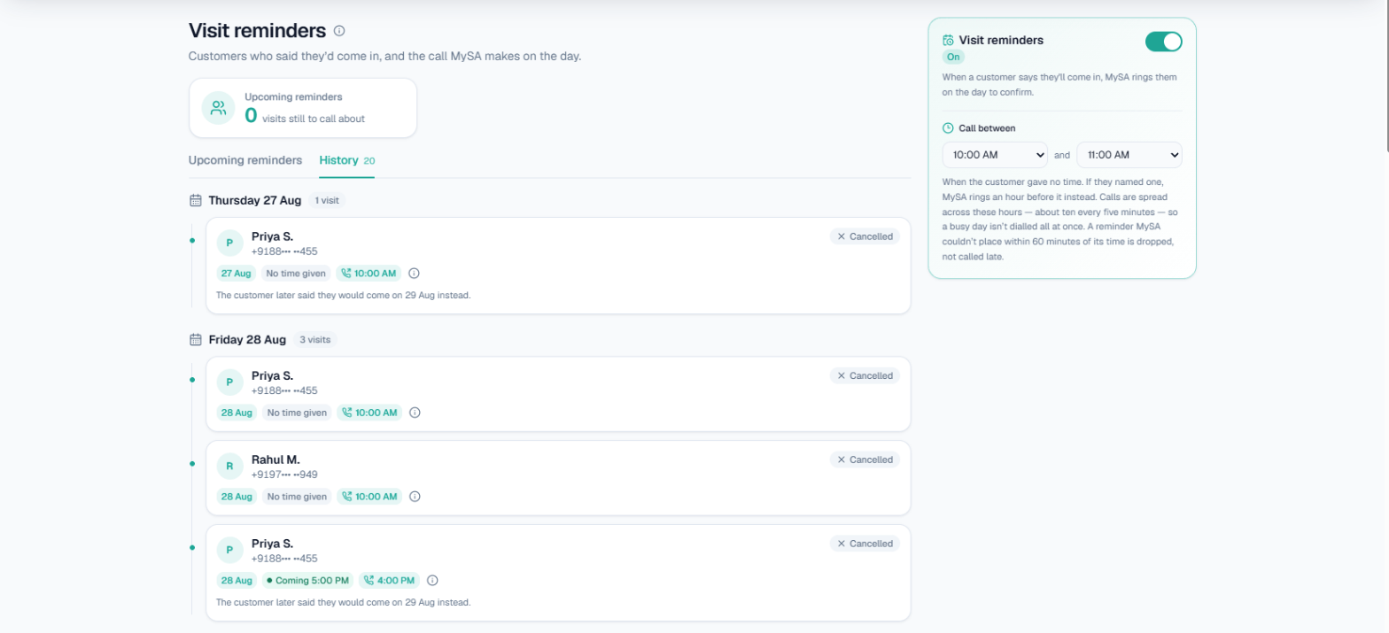Click the Friday 28 Aug date heading

click(247, 340)
